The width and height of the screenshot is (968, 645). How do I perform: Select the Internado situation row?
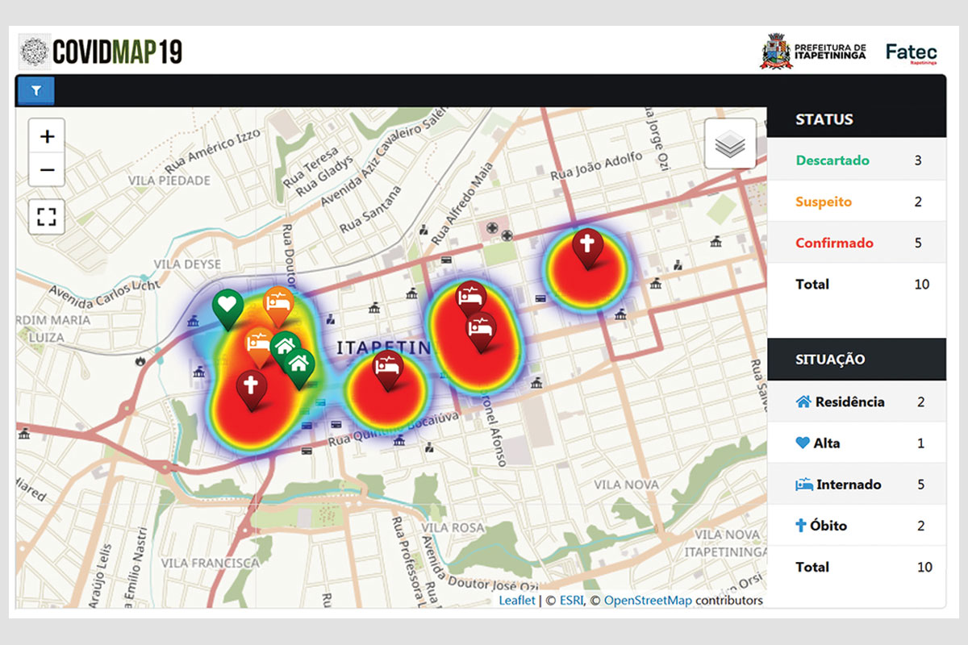pyautogui.click(x=855, y=485)
